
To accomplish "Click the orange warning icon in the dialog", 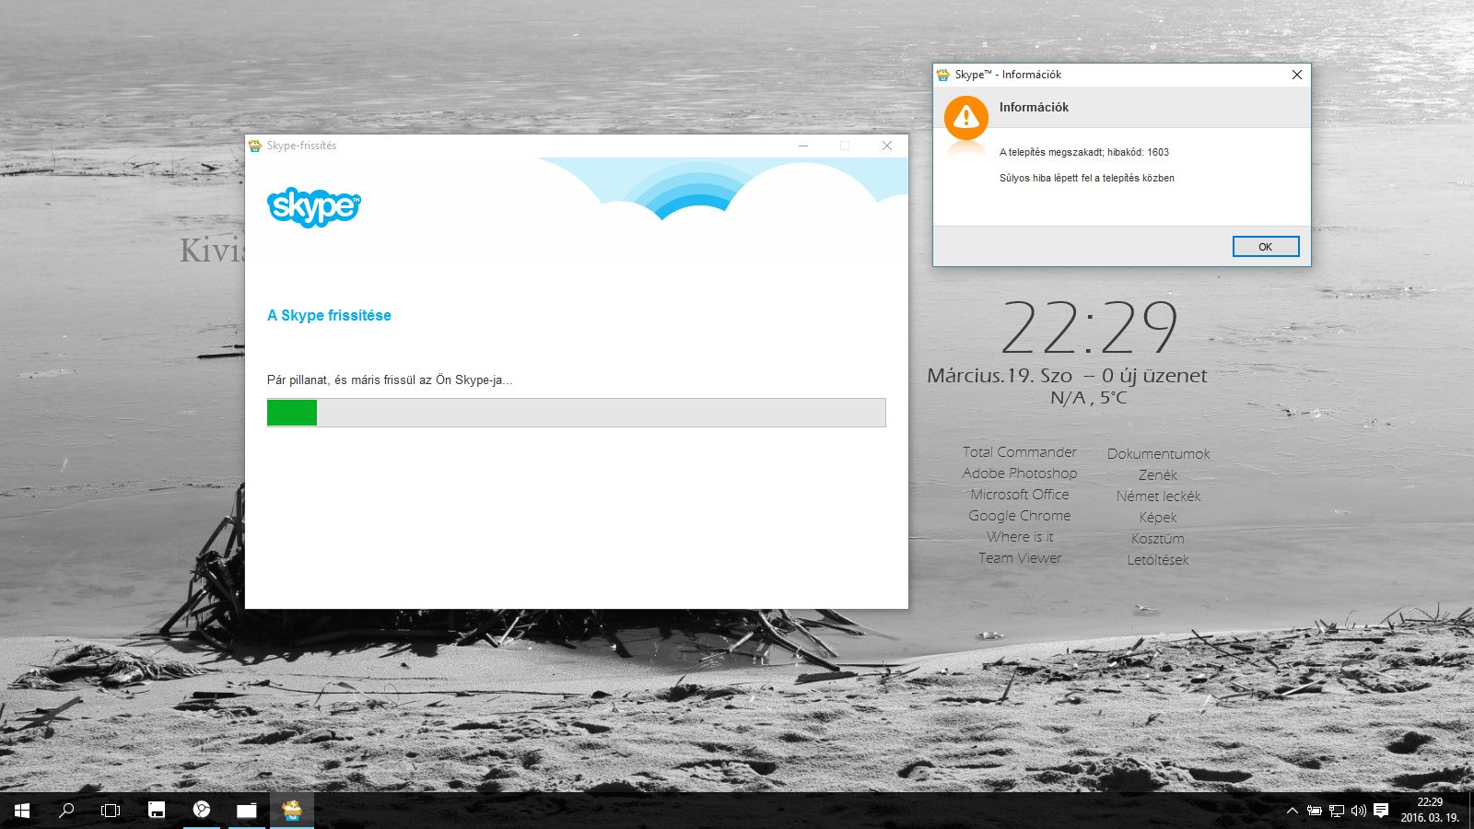I will [965, 116].
